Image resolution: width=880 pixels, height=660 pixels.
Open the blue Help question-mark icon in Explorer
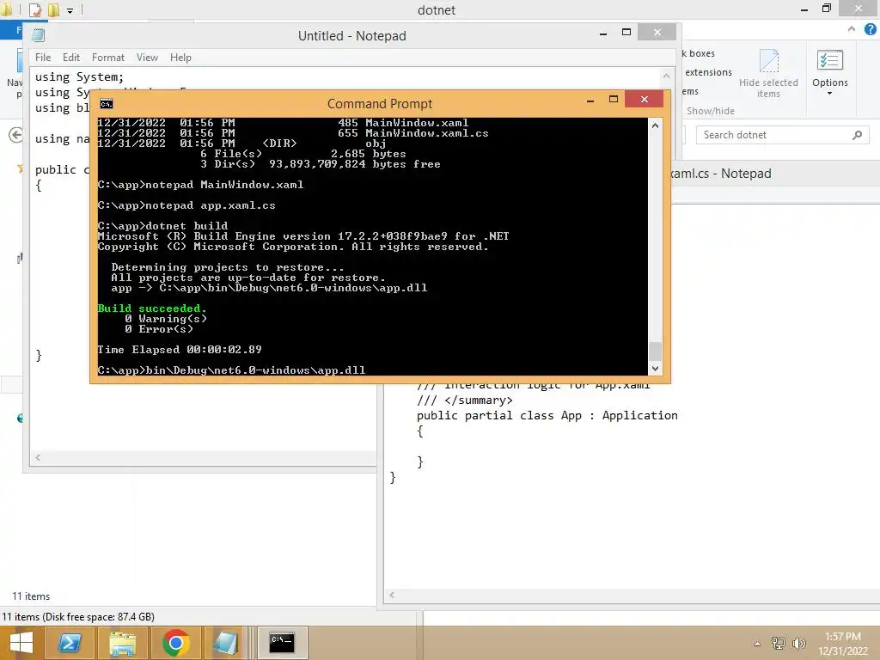coord(870,29)
